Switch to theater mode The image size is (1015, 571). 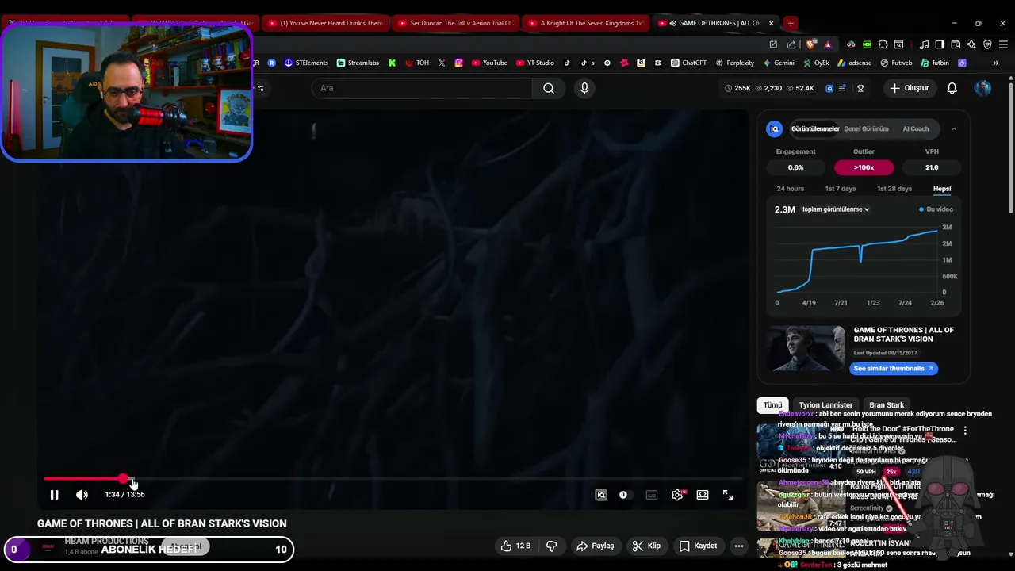pos(703,495)
